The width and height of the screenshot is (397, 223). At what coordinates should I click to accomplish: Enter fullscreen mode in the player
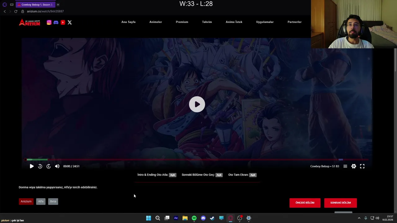(x=362, y=166)
